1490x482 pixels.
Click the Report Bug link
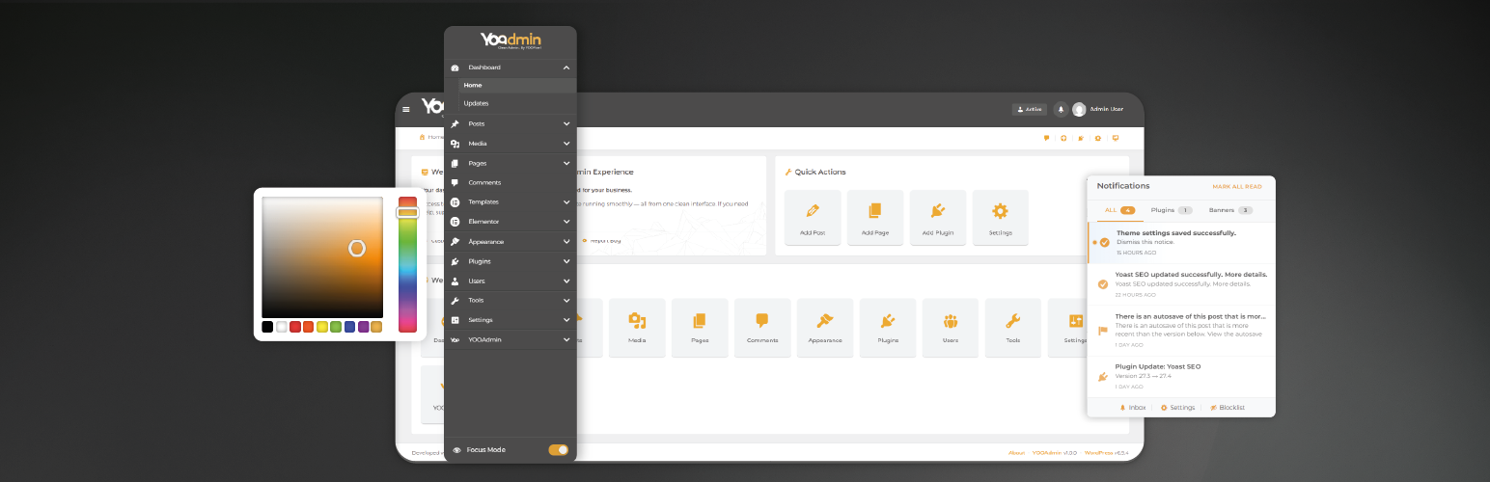[x=602, y=240]
